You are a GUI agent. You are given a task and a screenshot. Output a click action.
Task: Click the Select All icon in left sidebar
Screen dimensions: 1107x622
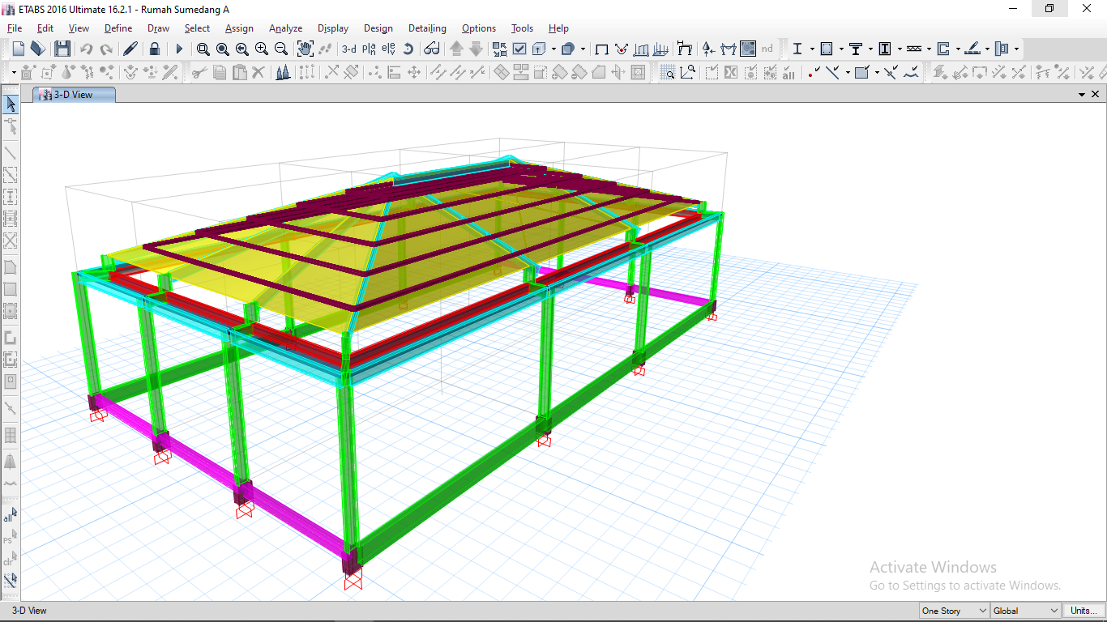tap(10, 516)
